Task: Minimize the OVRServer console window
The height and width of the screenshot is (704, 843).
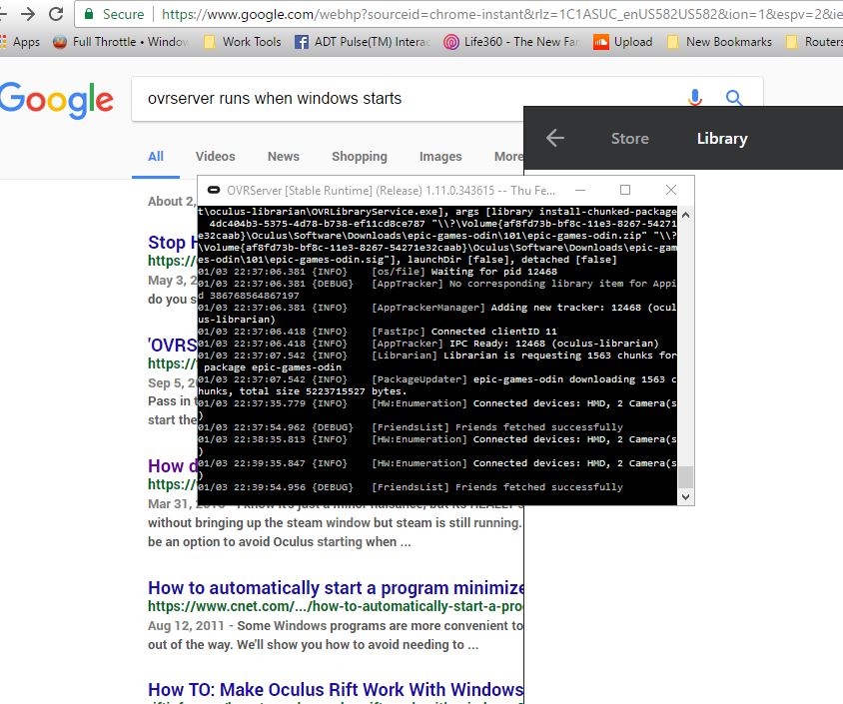Action: [580, 190]
